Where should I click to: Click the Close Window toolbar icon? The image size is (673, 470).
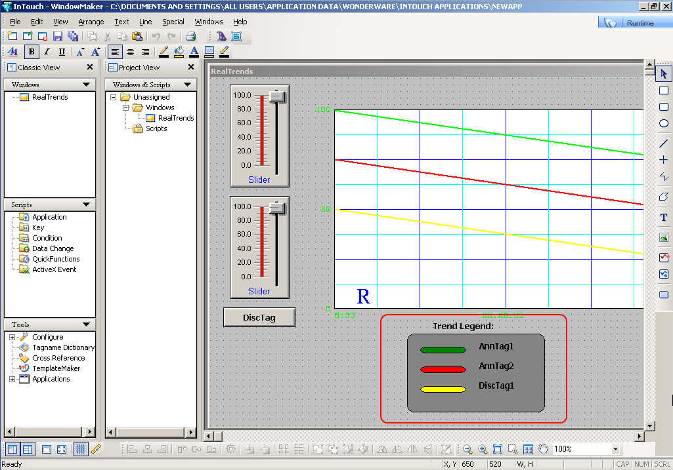tap(43, 37)
